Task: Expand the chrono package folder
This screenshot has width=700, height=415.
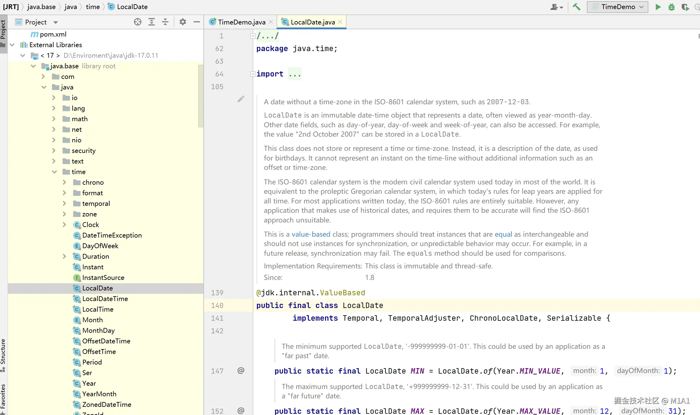Action: point(64,182)
